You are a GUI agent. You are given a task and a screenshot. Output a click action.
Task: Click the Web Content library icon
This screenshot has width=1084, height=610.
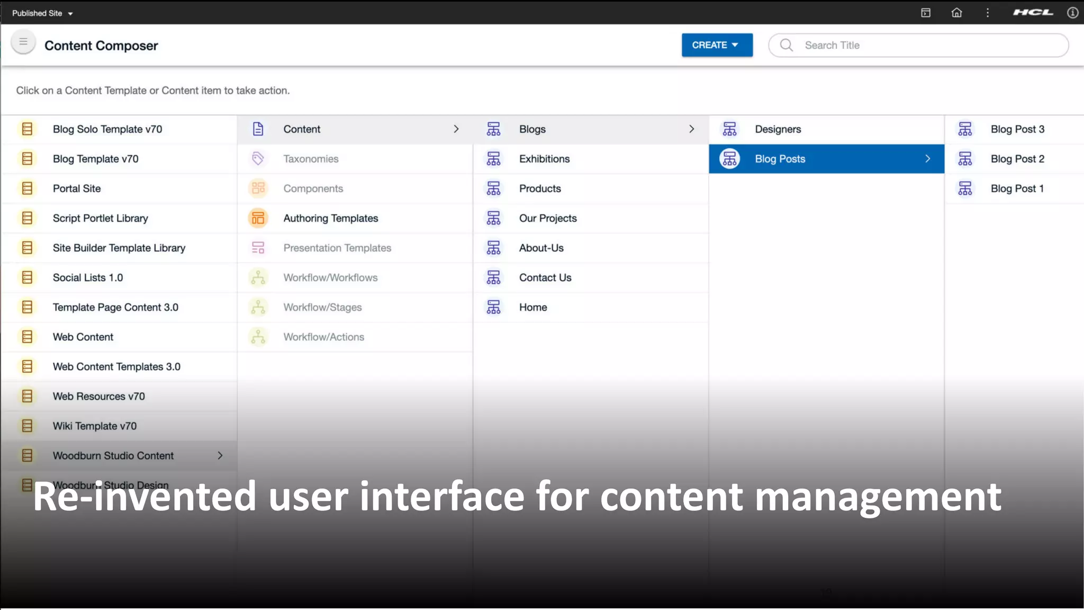[x=27, y=337]
